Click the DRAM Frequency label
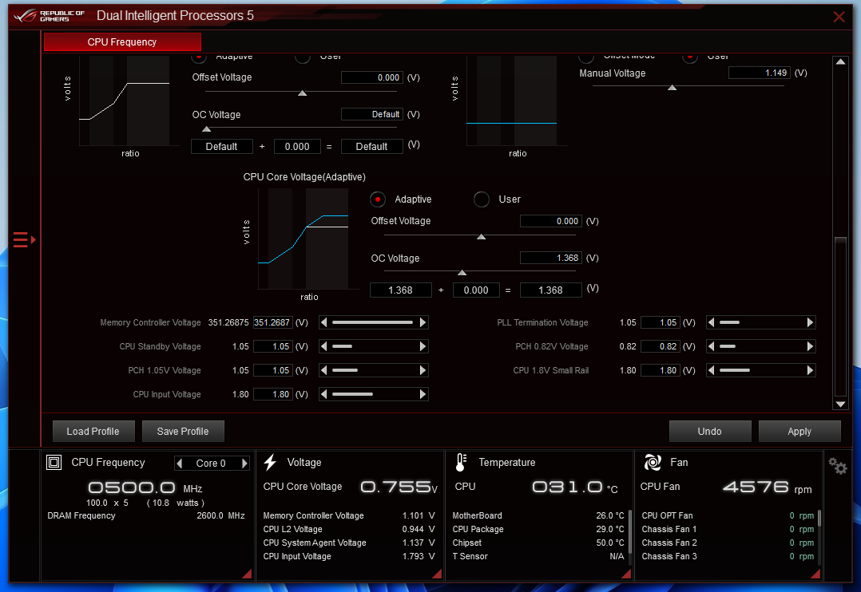Viewport: 861px width, 592px height. pyautogui.click(x=81, y=515)
